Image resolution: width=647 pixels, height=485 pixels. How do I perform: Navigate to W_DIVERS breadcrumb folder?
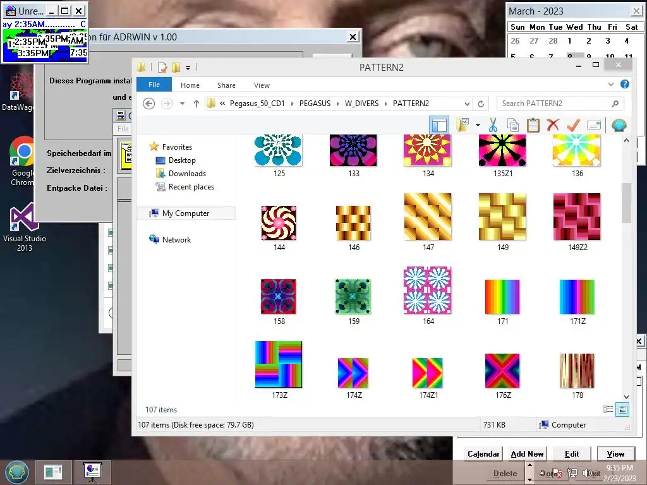[x=361, y=104]
